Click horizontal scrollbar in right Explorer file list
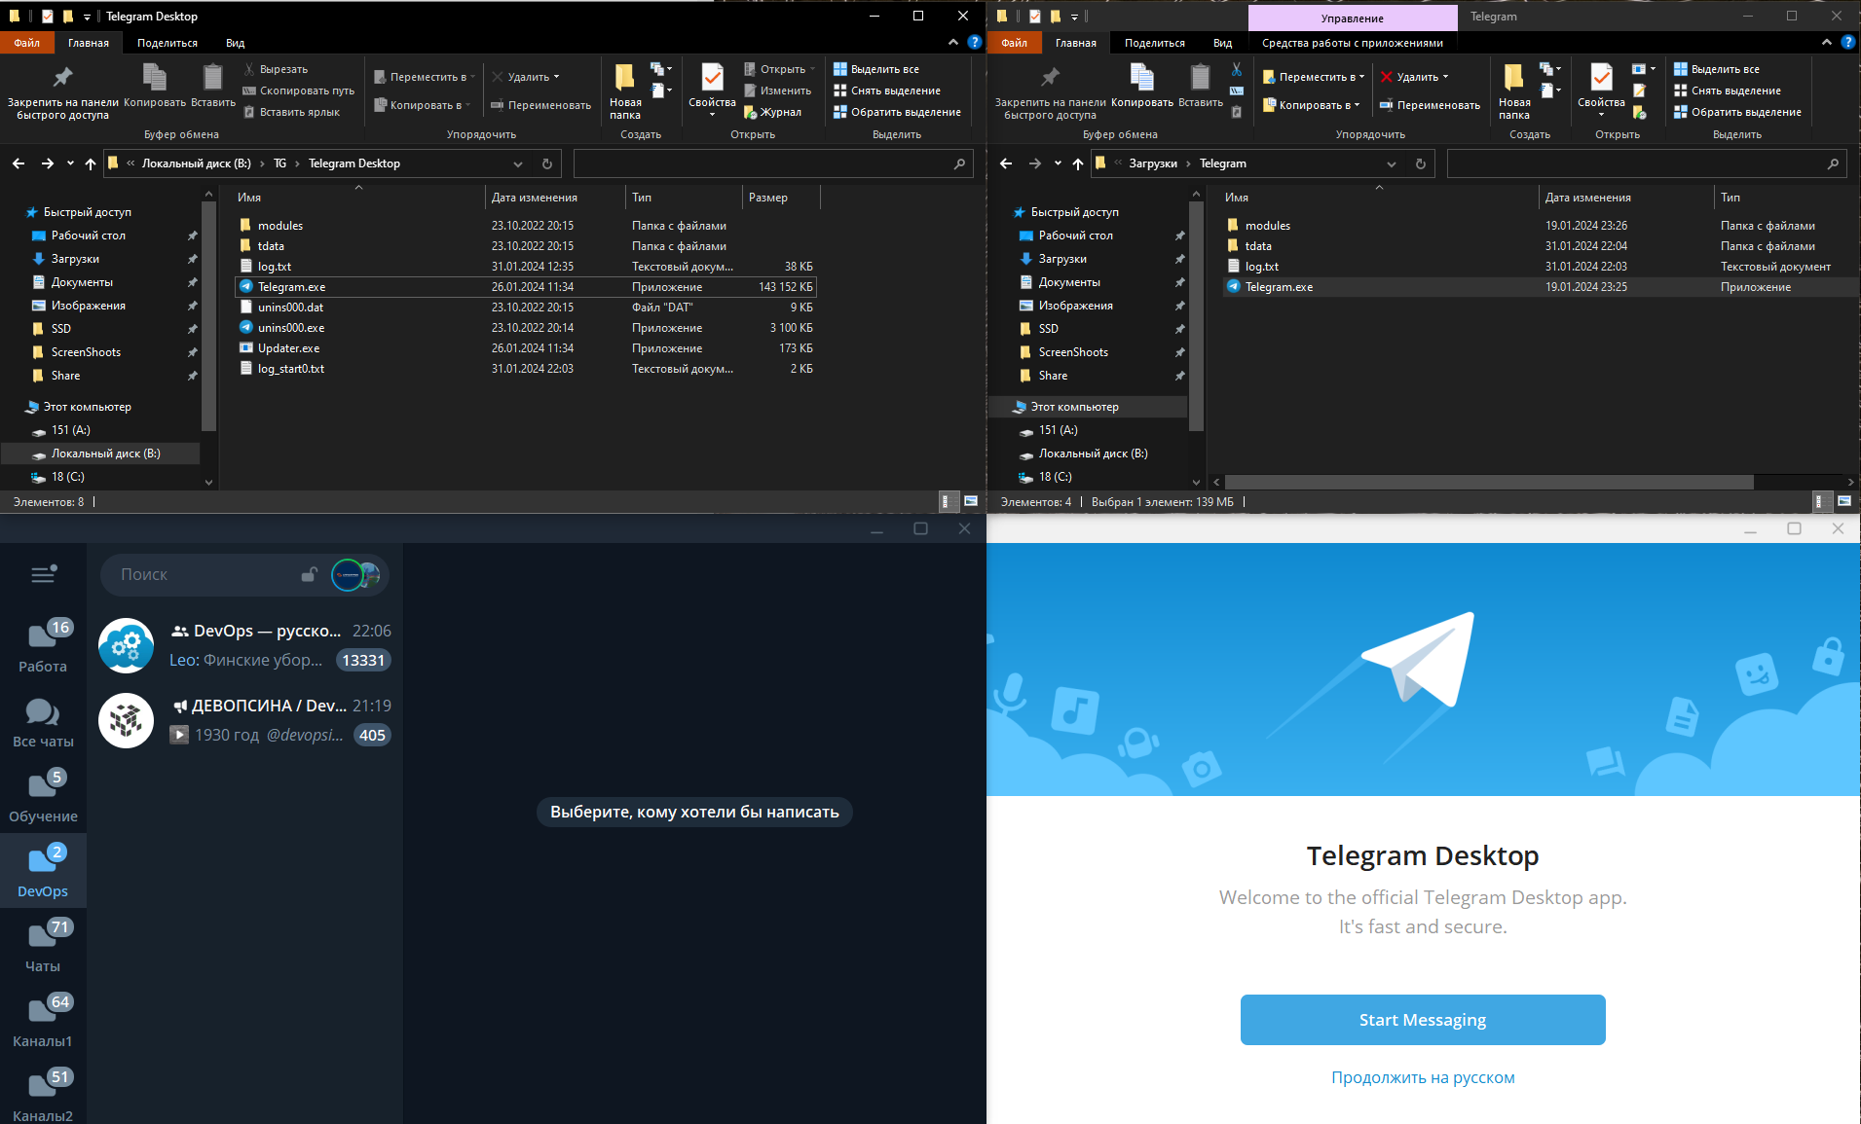Screen dimensions: 1861x1124 (x=1489, y=483)
